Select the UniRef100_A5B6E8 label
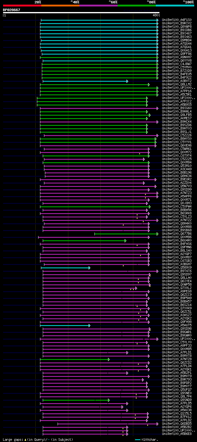Screen dimensions: 197x442 click(x=177, y=434)
